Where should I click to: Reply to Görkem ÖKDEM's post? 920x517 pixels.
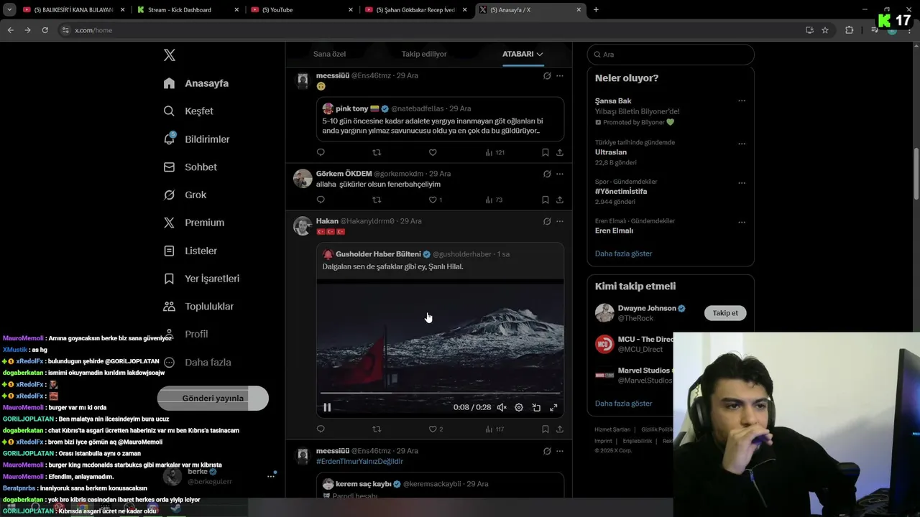click(321, 200)
